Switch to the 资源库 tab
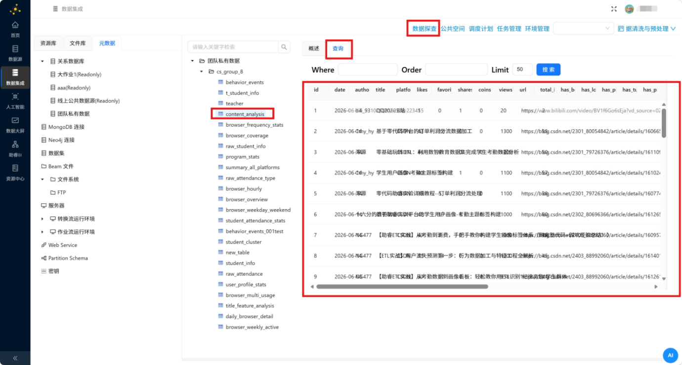Screen dimensions: 682x365 pos(48,43)
